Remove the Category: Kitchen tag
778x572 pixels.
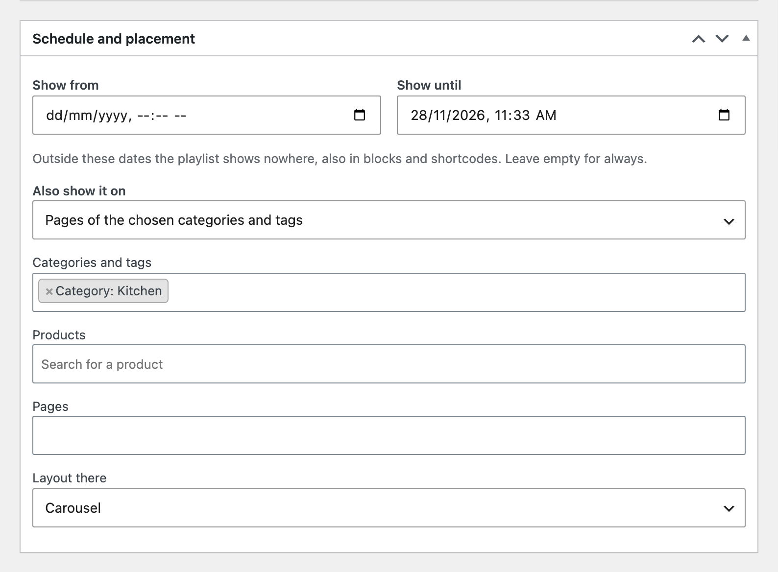[x=49, y=291]
